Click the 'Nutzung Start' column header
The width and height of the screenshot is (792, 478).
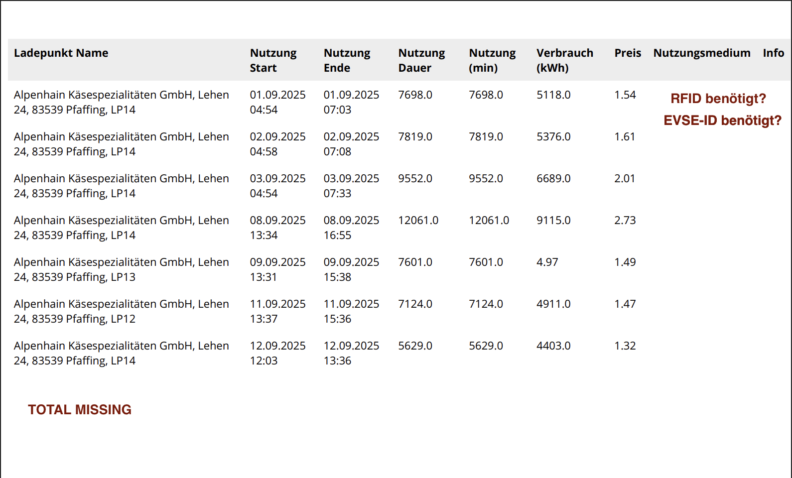click(x=273, y=60)
